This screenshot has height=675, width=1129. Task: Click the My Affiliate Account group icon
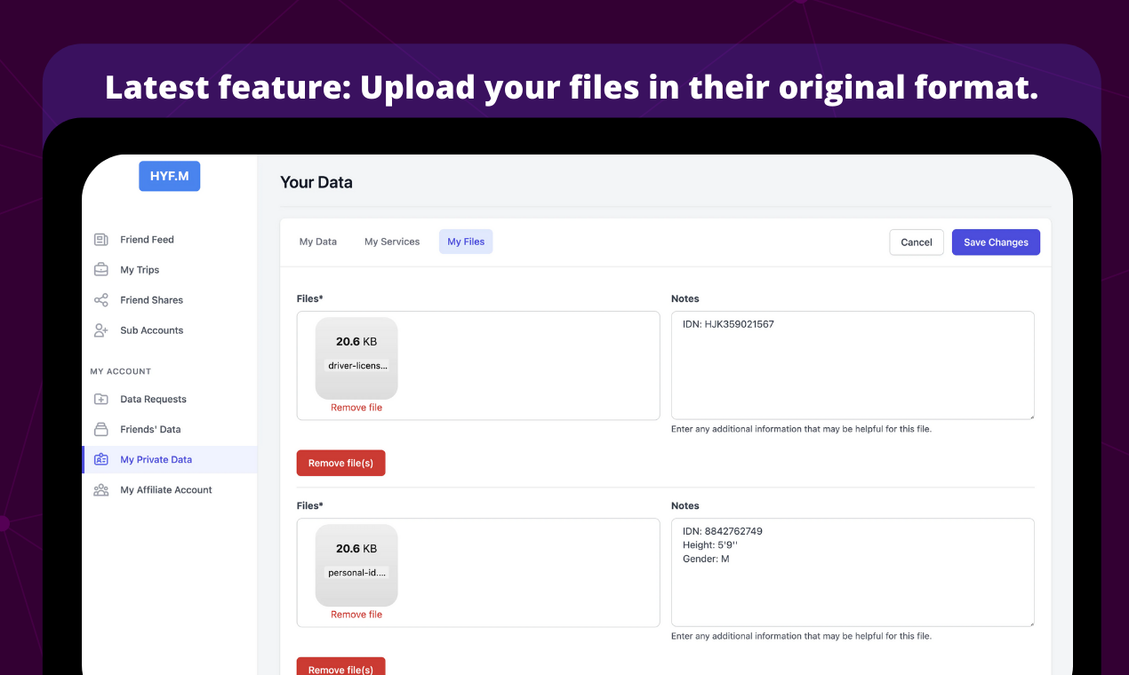[101, 490]
